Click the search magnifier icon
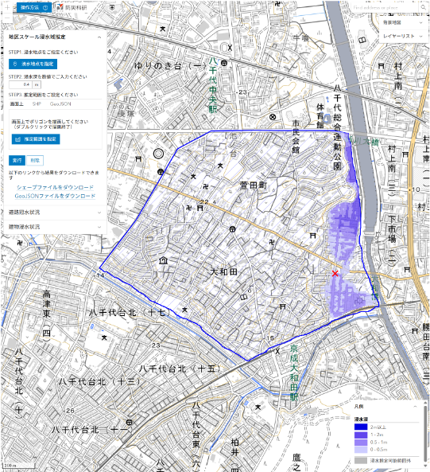The image size is (430, 472). pos(424,7)
